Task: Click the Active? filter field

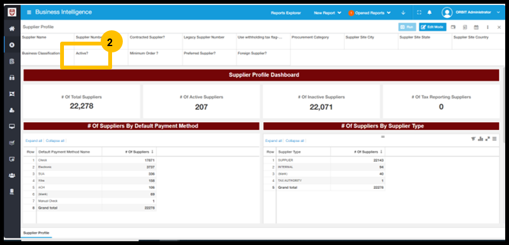Action: (101, 57)
